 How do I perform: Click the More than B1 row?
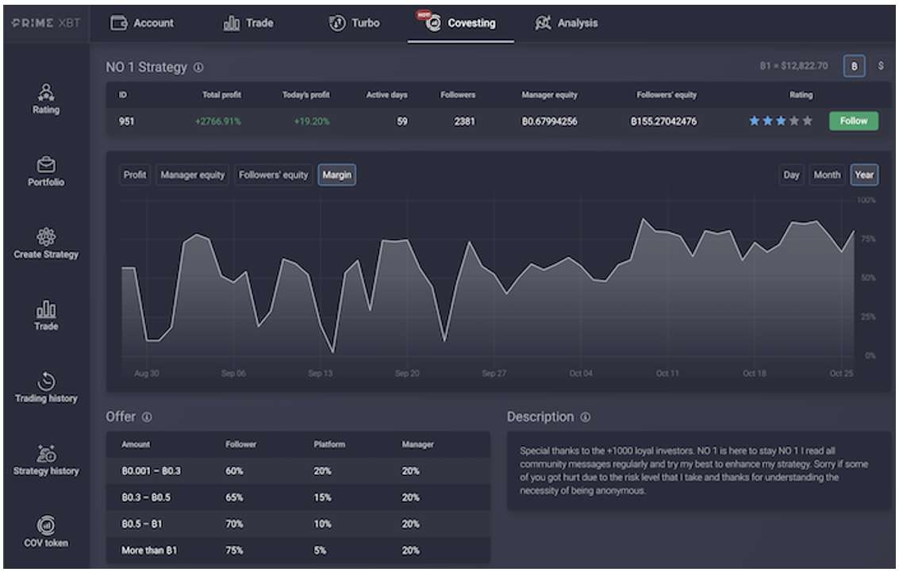pos(298,551)
